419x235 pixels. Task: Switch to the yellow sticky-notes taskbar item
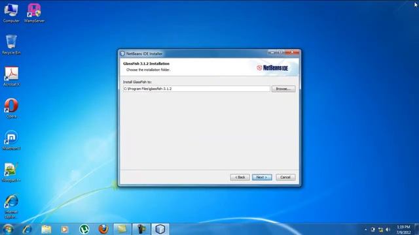[x=122, y=229]
